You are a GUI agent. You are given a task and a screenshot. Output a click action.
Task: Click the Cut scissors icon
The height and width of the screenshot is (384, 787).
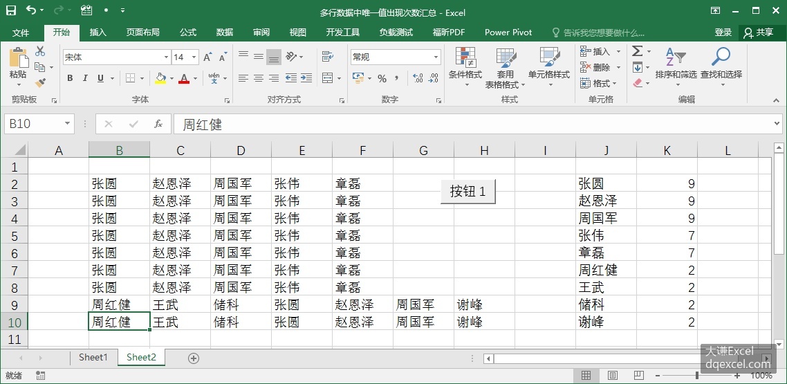tap(40, 51)
